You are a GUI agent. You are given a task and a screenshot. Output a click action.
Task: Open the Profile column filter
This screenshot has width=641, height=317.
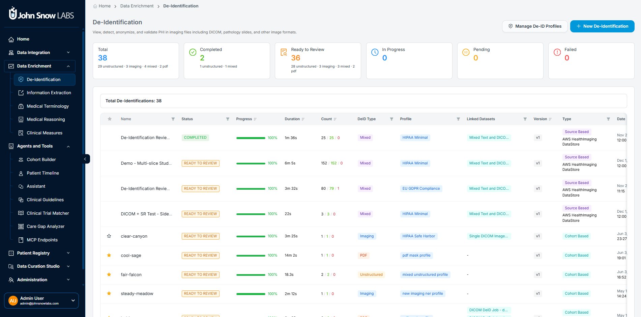pos(458,119)
